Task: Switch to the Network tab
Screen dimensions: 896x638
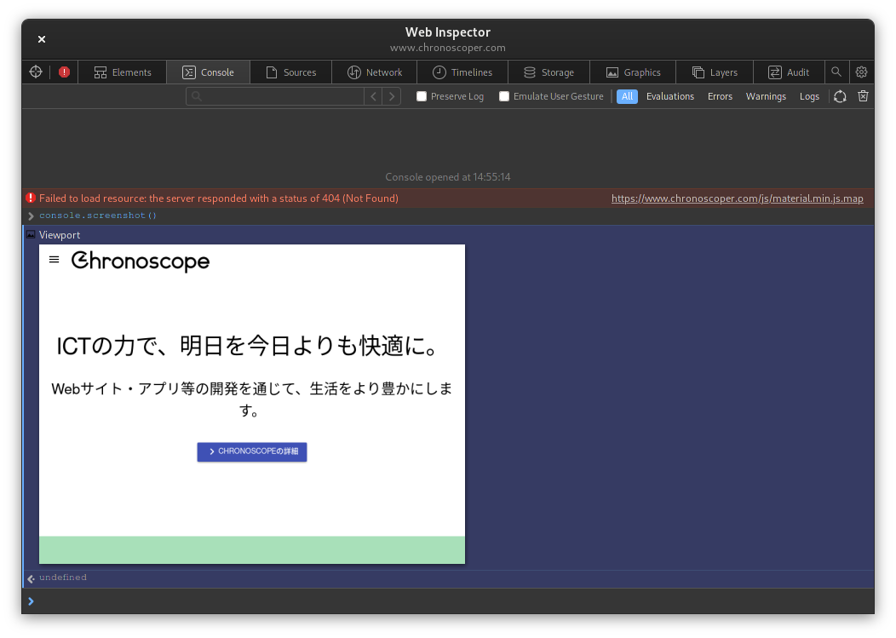Action: pyautogui.click(x=374, y=72)
